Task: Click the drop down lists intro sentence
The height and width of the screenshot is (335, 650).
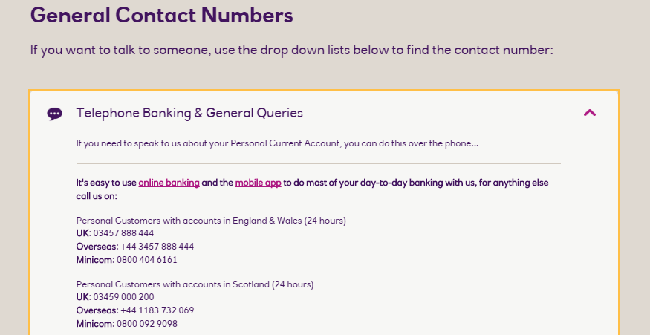Action: pyautogui.click(x=291, y=51)
